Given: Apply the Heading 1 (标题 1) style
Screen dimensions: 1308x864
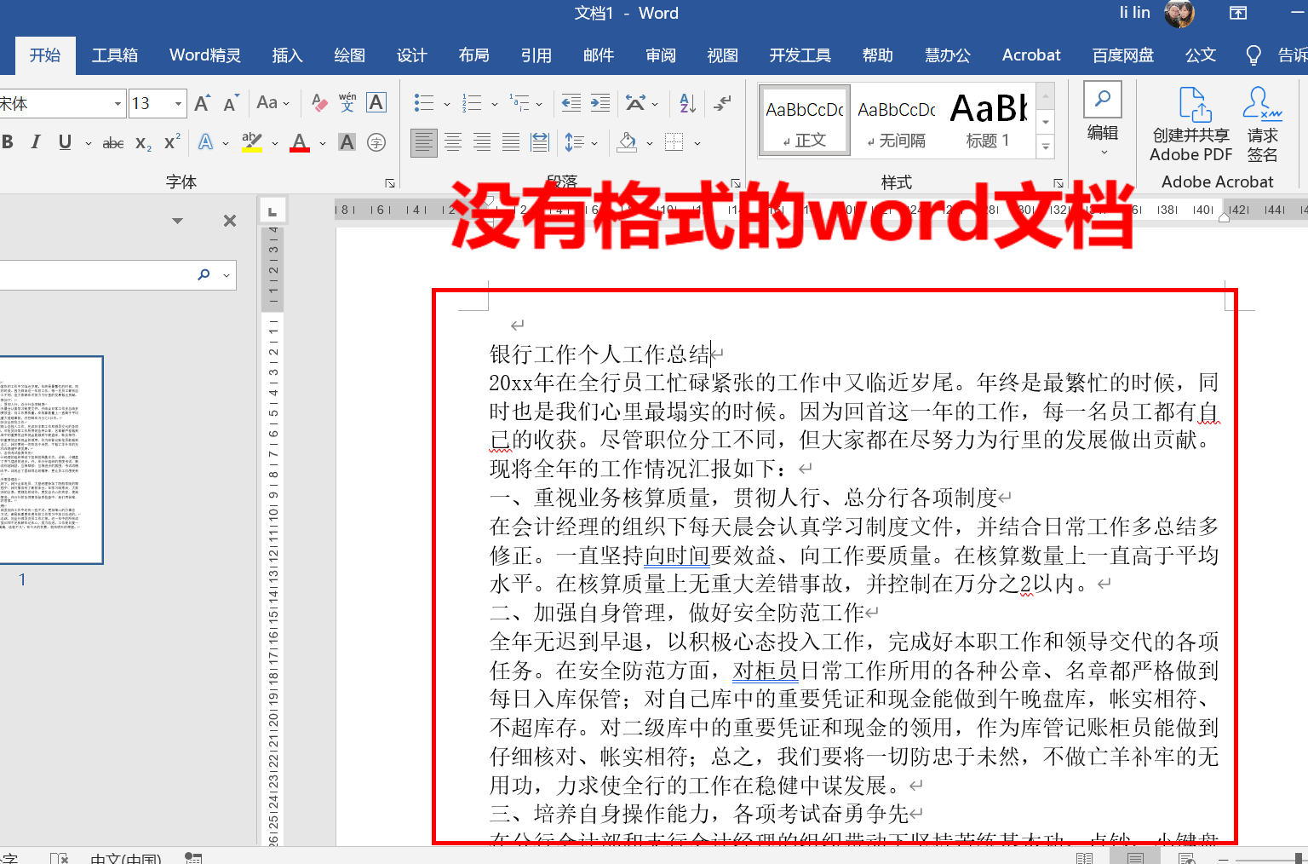Looking at the screenshot, I should point(988,121).
